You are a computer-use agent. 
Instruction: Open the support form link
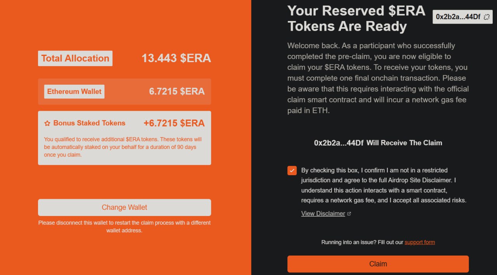[x=420, y=242]
